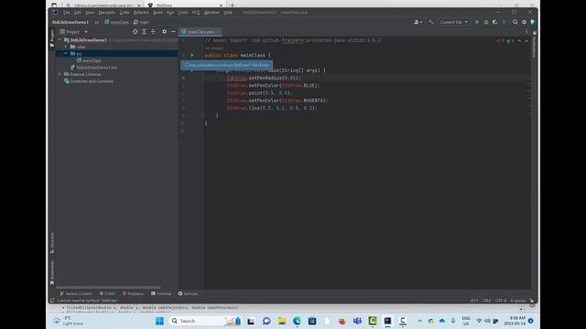Open the Version Control tool window
The image size is (586, 329).
[75, 293]
